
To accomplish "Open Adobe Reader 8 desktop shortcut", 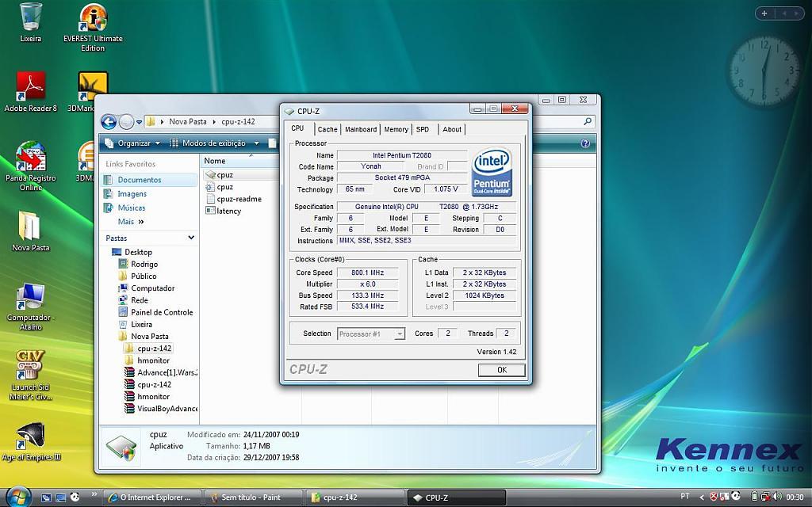I will [31, 92].
